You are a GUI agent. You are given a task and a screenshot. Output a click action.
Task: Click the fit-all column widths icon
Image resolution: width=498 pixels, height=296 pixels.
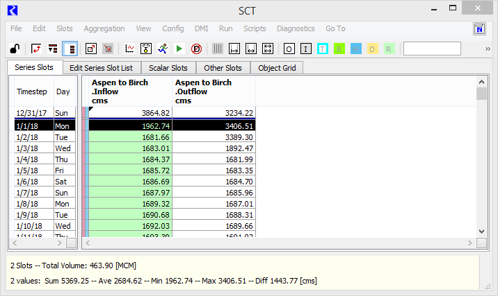tap(268, 49)
